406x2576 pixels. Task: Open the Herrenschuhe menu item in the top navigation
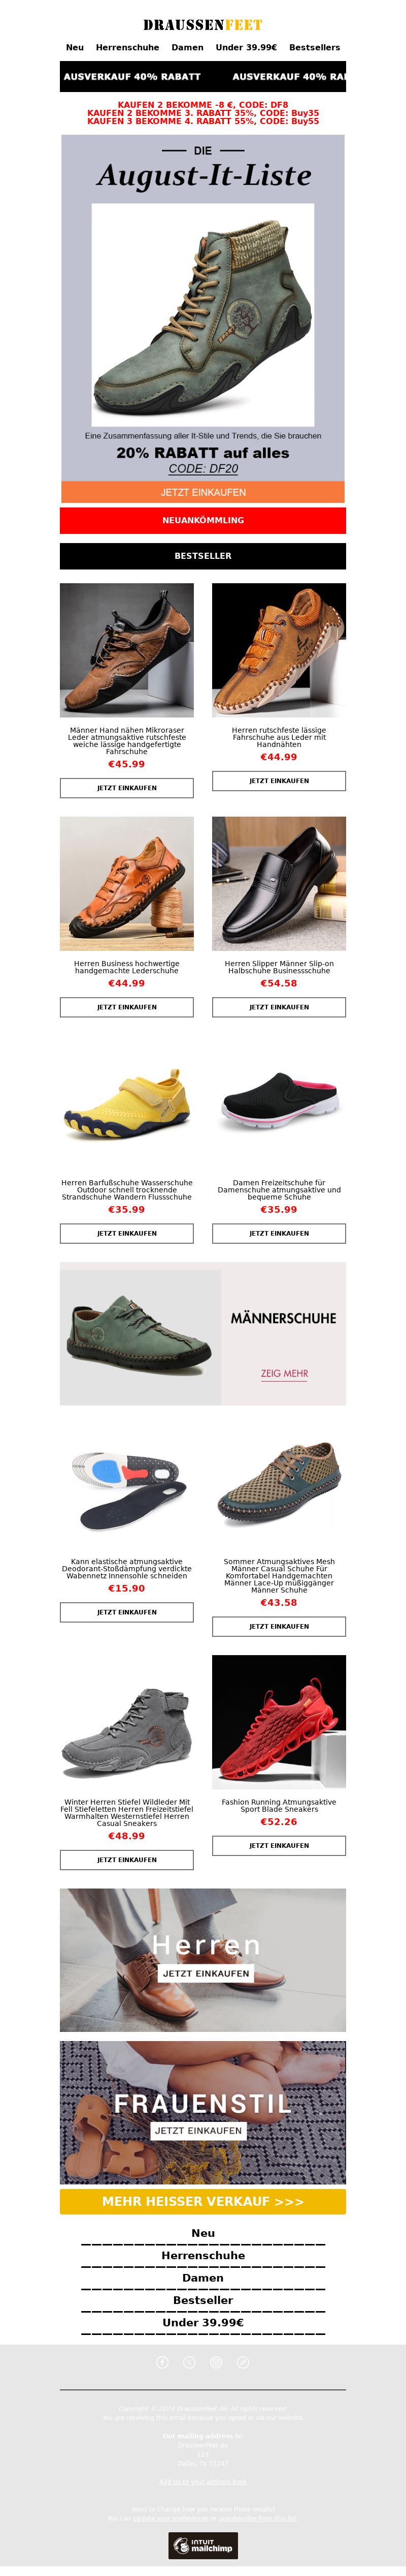point(127,47)
